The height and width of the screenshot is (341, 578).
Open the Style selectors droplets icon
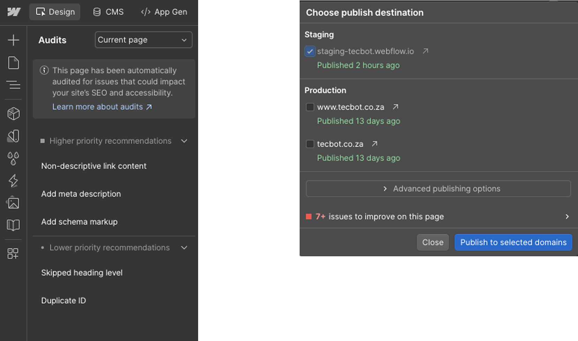[13, 158]
